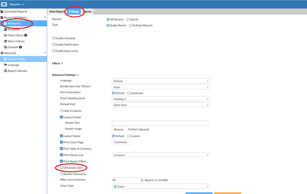Click the green Color Code swatch

coord(115,186)
